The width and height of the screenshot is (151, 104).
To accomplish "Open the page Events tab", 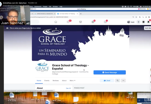I will click(x=47, y=80).
